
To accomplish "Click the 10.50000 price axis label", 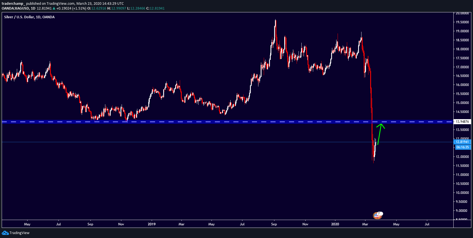I will 462,184.
